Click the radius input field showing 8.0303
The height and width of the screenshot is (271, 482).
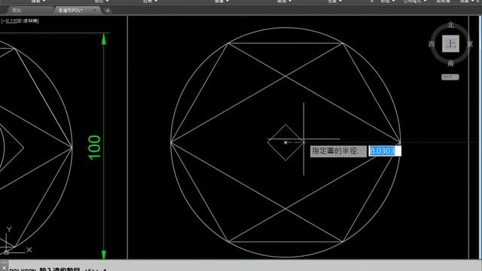tap(385, 151)
